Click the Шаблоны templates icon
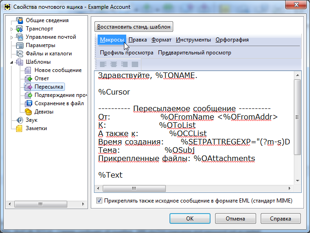310x233 pixels. coord(19,62)
